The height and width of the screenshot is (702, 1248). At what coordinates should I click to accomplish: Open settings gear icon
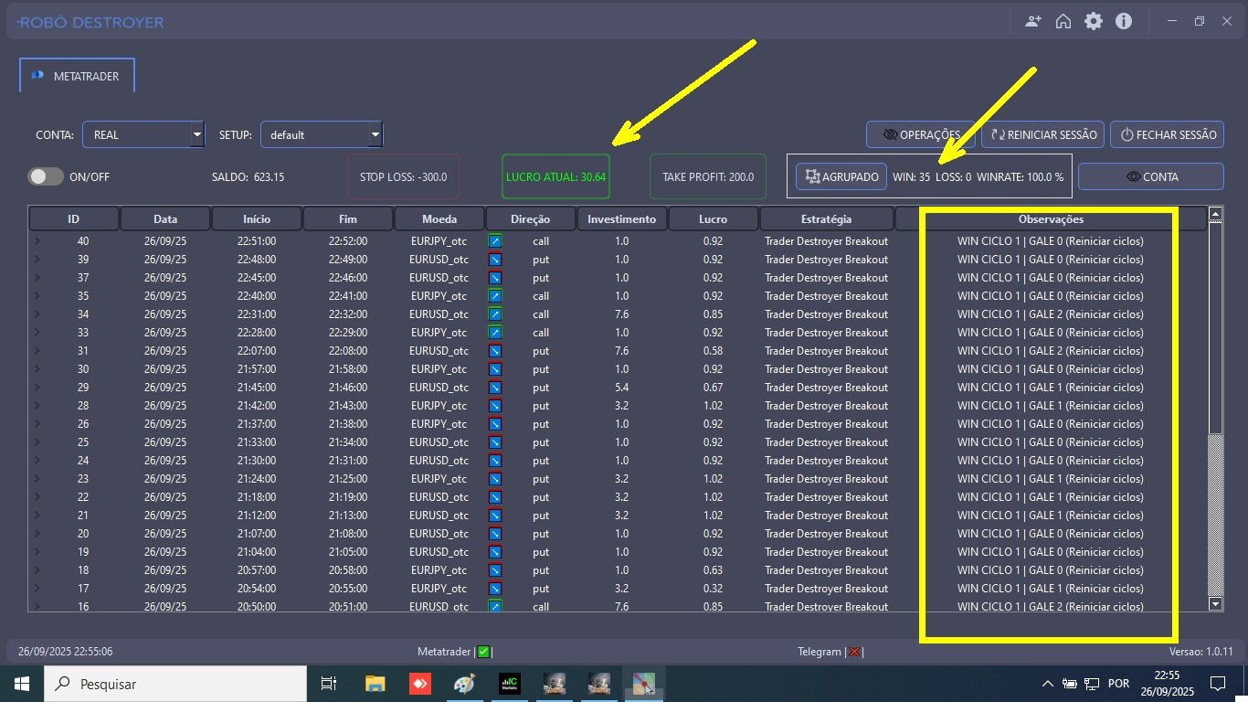(x=1093, y=22)
